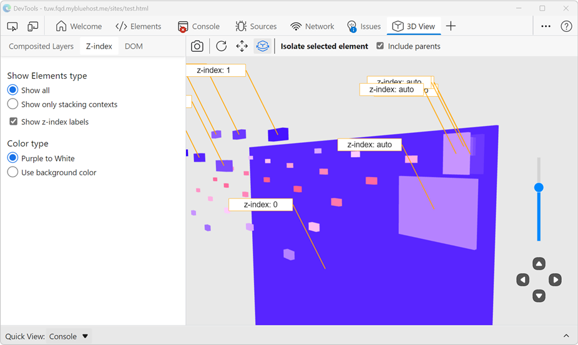Image resolution: width=578 pixels, height=345 pixels.
Task: Toggle device emulation icon
Action: click(x=32, y=26)
